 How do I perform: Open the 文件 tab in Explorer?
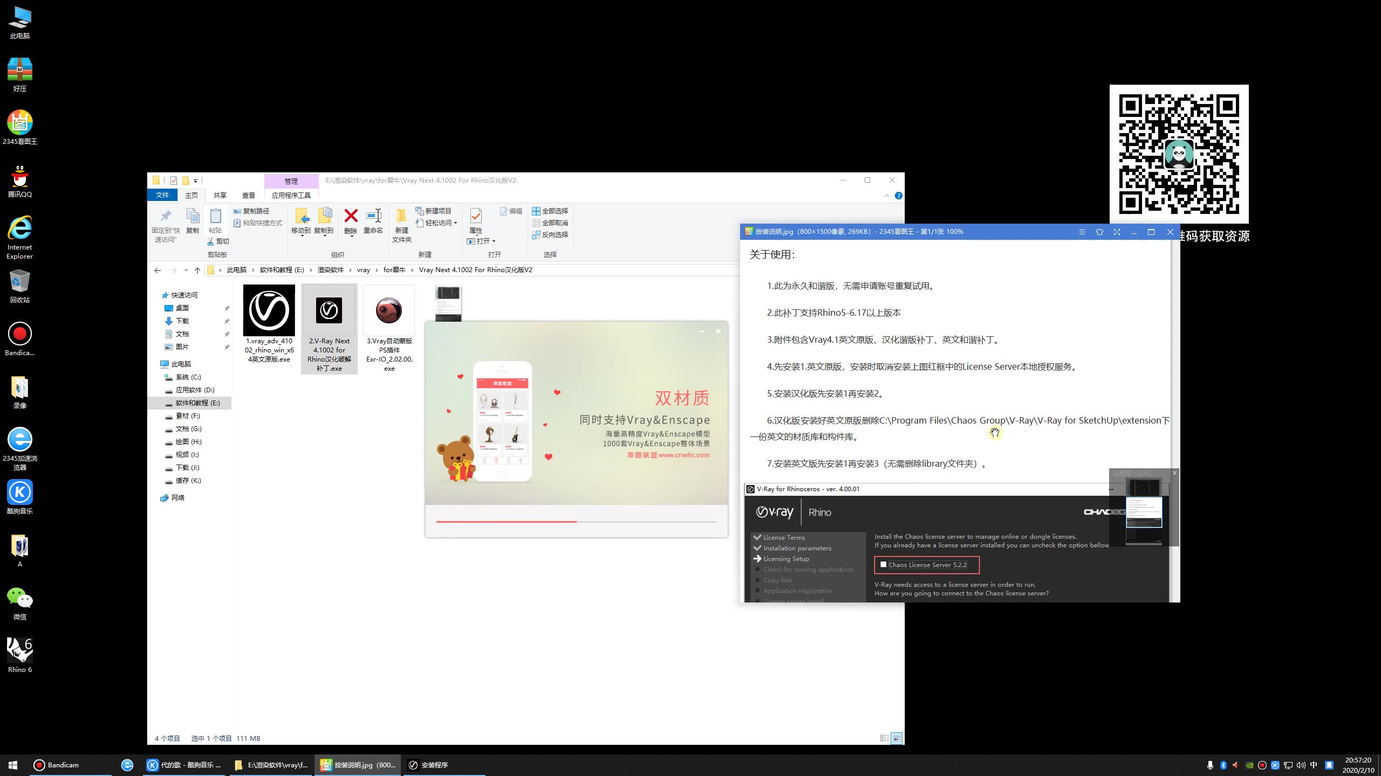(162, 195)
